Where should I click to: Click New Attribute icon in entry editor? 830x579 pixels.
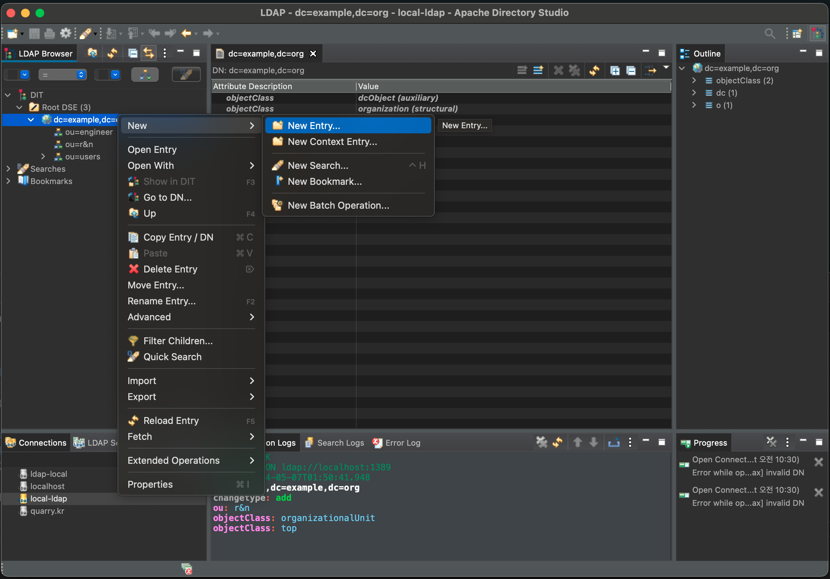tap(538, 70)
